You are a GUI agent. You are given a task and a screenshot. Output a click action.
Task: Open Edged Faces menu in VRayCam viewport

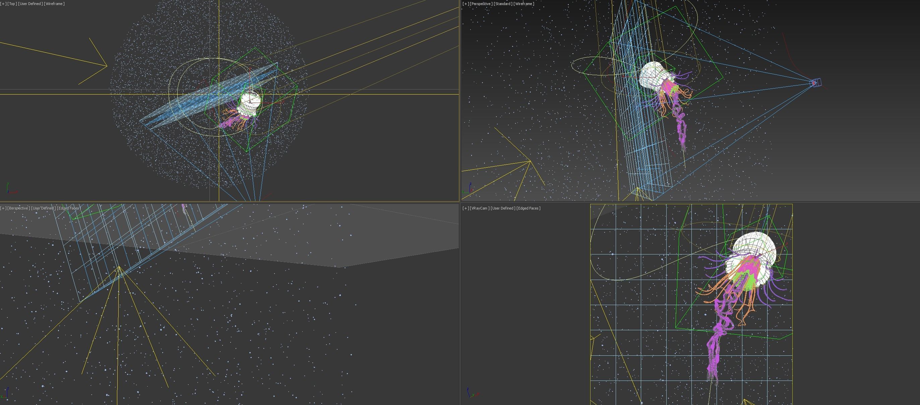pos(529,208)
